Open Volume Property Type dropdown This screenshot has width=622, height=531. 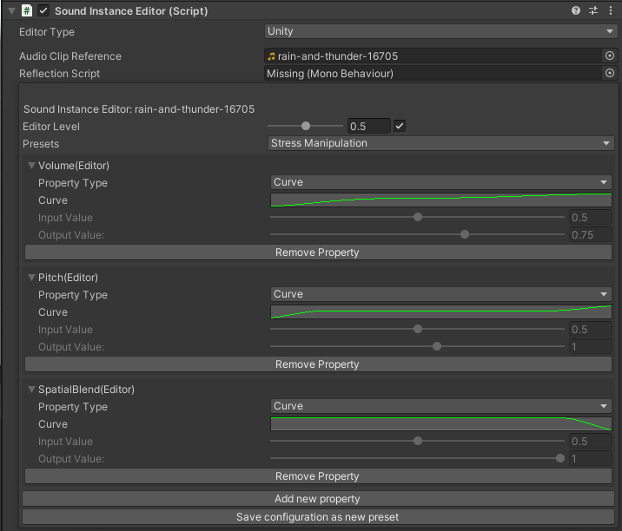441,182
